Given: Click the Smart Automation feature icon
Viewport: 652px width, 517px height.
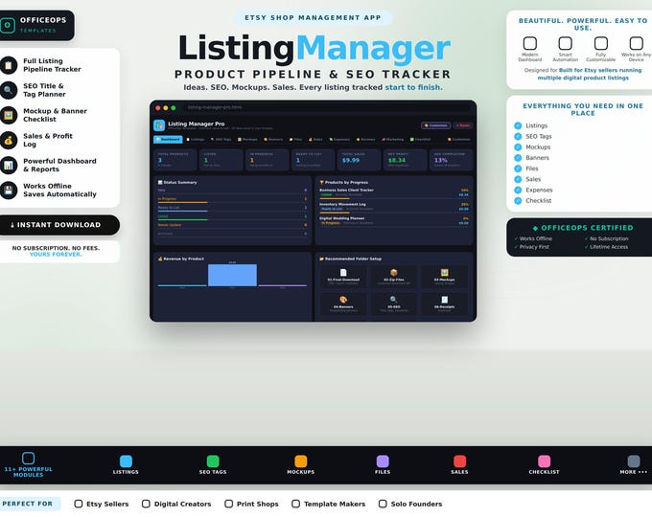Looking at the screenshot, I should 565,43.
